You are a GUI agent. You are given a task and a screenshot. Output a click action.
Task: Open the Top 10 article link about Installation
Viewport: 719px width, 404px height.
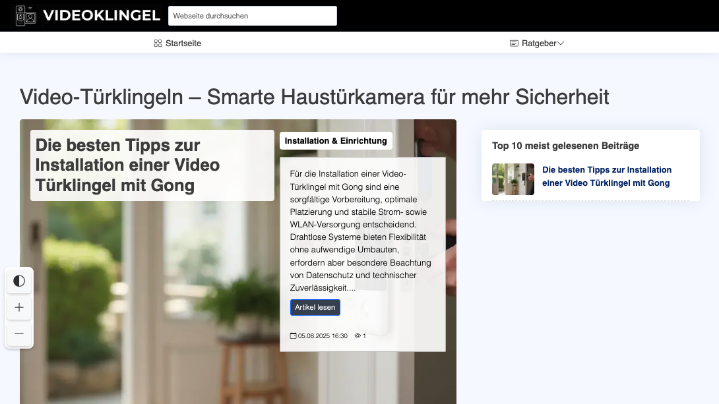coord(606,176)
